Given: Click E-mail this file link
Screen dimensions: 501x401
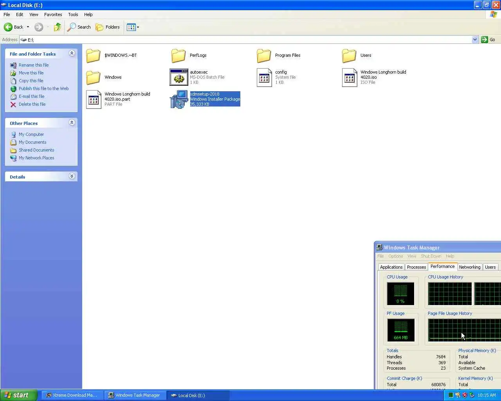Looking at the screenshot, I should [x=31, y=96].
